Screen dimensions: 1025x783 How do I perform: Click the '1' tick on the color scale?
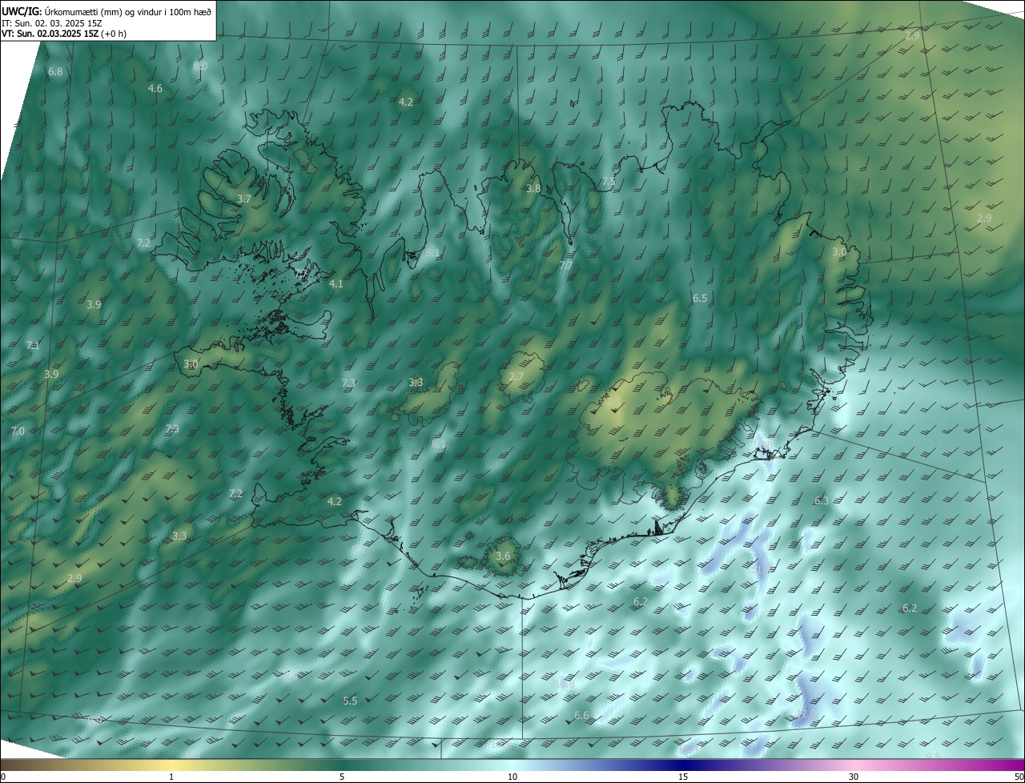click(171, 777)
